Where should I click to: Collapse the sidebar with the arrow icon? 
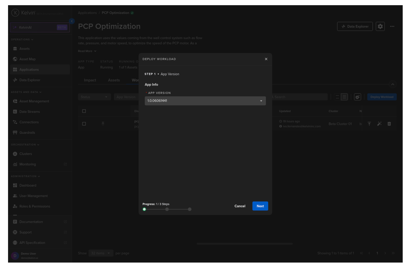[72, 21]
